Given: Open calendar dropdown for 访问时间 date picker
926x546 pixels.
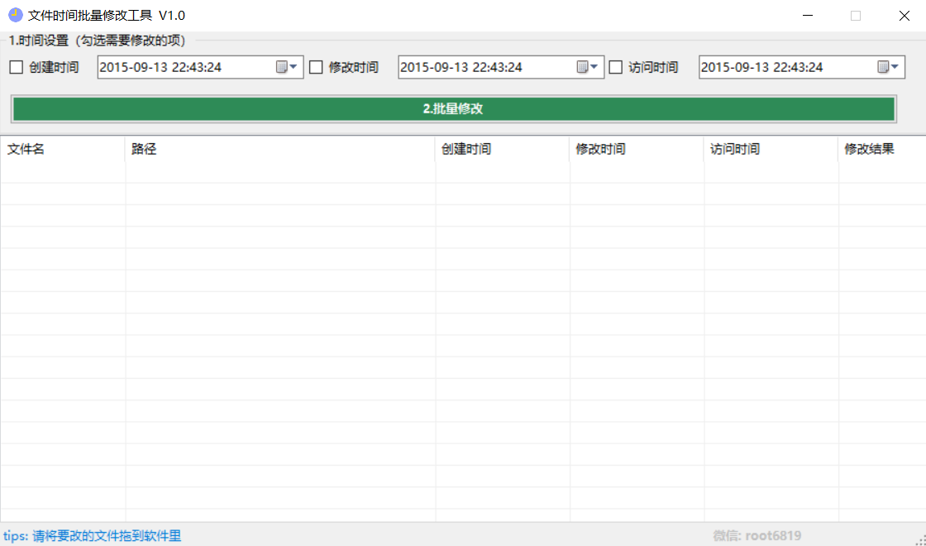Looking at the screenshot, I should (888, 67).
